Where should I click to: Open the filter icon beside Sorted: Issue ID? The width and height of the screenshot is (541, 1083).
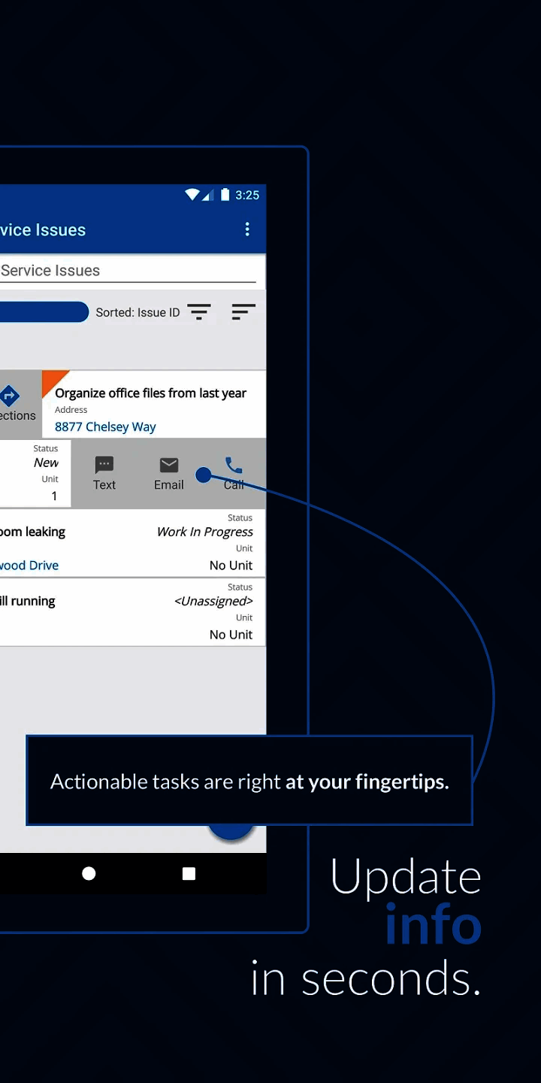(199, 312)
